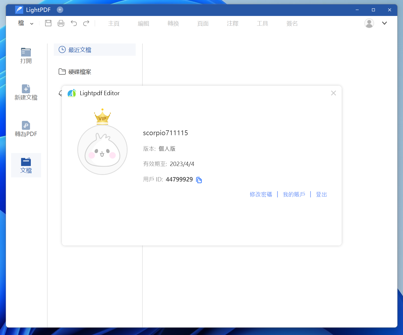Click the VIP crown badge
This screenshot has height=335, width=403.
[x=102, y=117]
